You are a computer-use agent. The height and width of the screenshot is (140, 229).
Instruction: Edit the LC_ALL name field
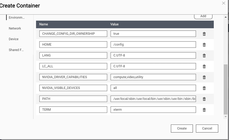point(73,66)
